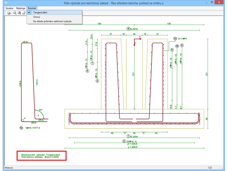This screenshot has height=171, width=228.
Task: Click the red Y axis label at the origin
Action: click(140, 37)
